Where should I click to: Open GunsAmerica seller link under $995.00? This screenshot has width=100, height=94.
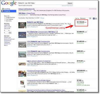point(80,53)
